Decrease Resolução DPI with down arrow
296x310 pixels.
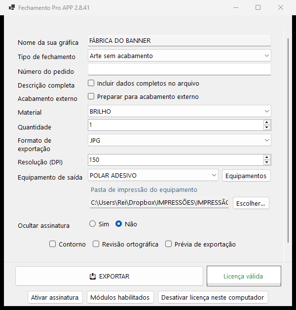[x=267, y=162]
